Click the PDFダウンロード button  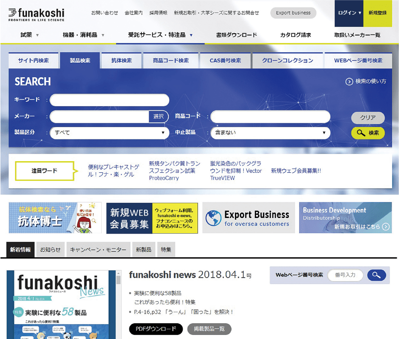click(x=156, y=329)
